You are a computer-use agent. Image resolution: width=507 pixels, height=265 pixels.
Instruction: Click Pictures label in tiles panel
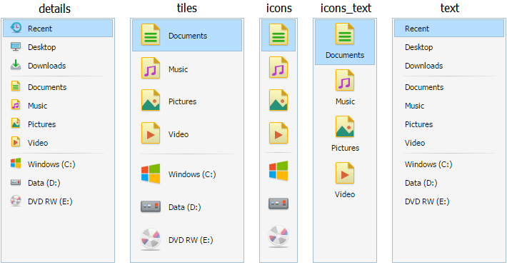182,101
